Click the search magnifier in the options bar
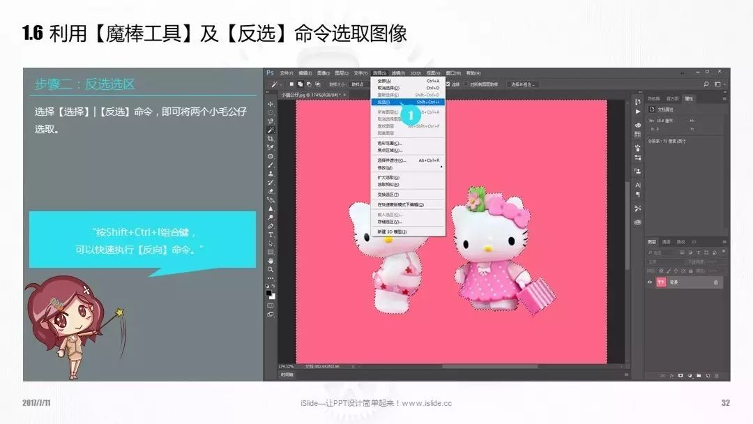The width and height of the screenshot is (753, 424). coord(706,84)
